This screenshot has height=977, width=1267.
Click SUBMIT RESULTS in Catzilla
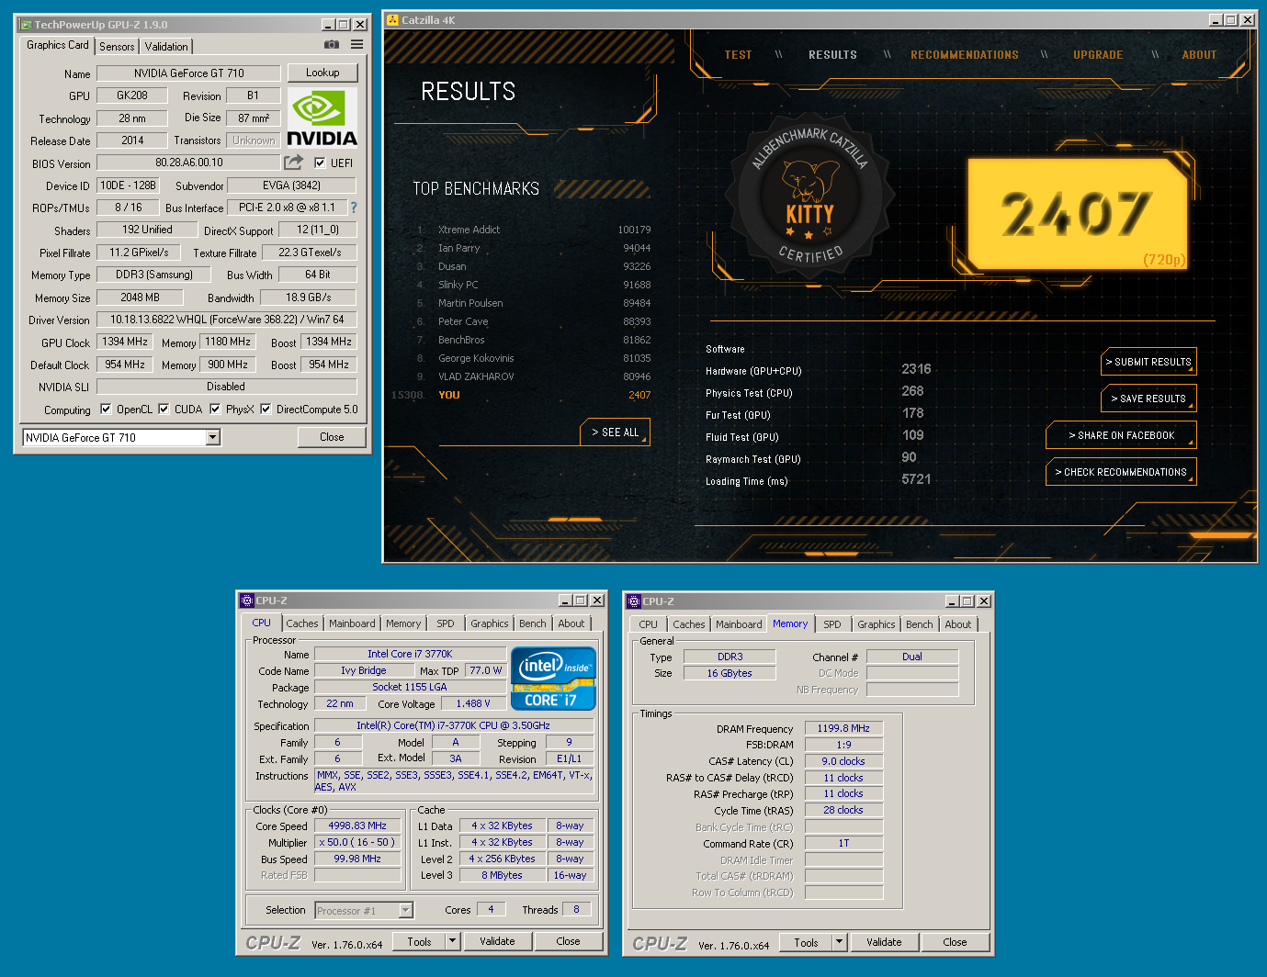1148,362
